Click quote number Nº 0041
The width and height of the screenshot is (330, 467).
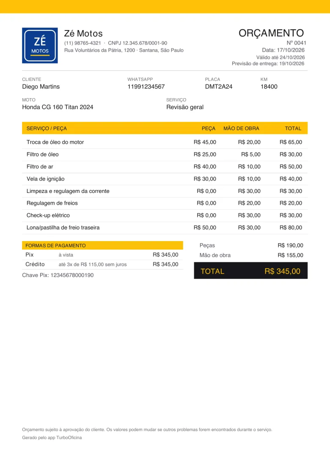point(296,43)
